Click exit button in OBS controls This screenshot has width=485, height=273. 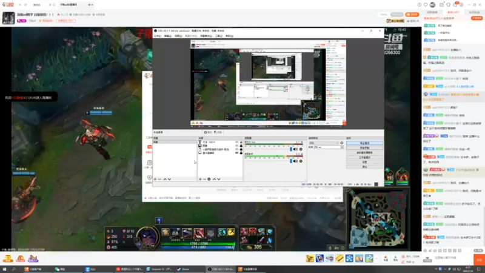[x=364, y=167]
